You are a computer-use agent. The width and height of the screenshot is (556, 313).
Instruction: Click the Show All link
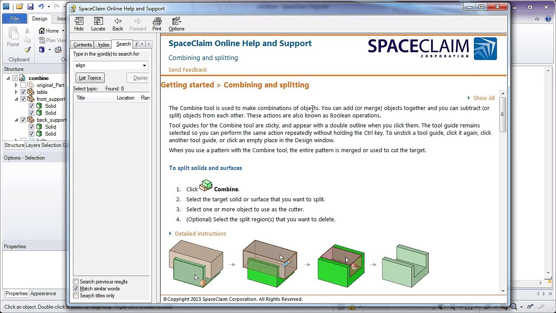(483, 98)
